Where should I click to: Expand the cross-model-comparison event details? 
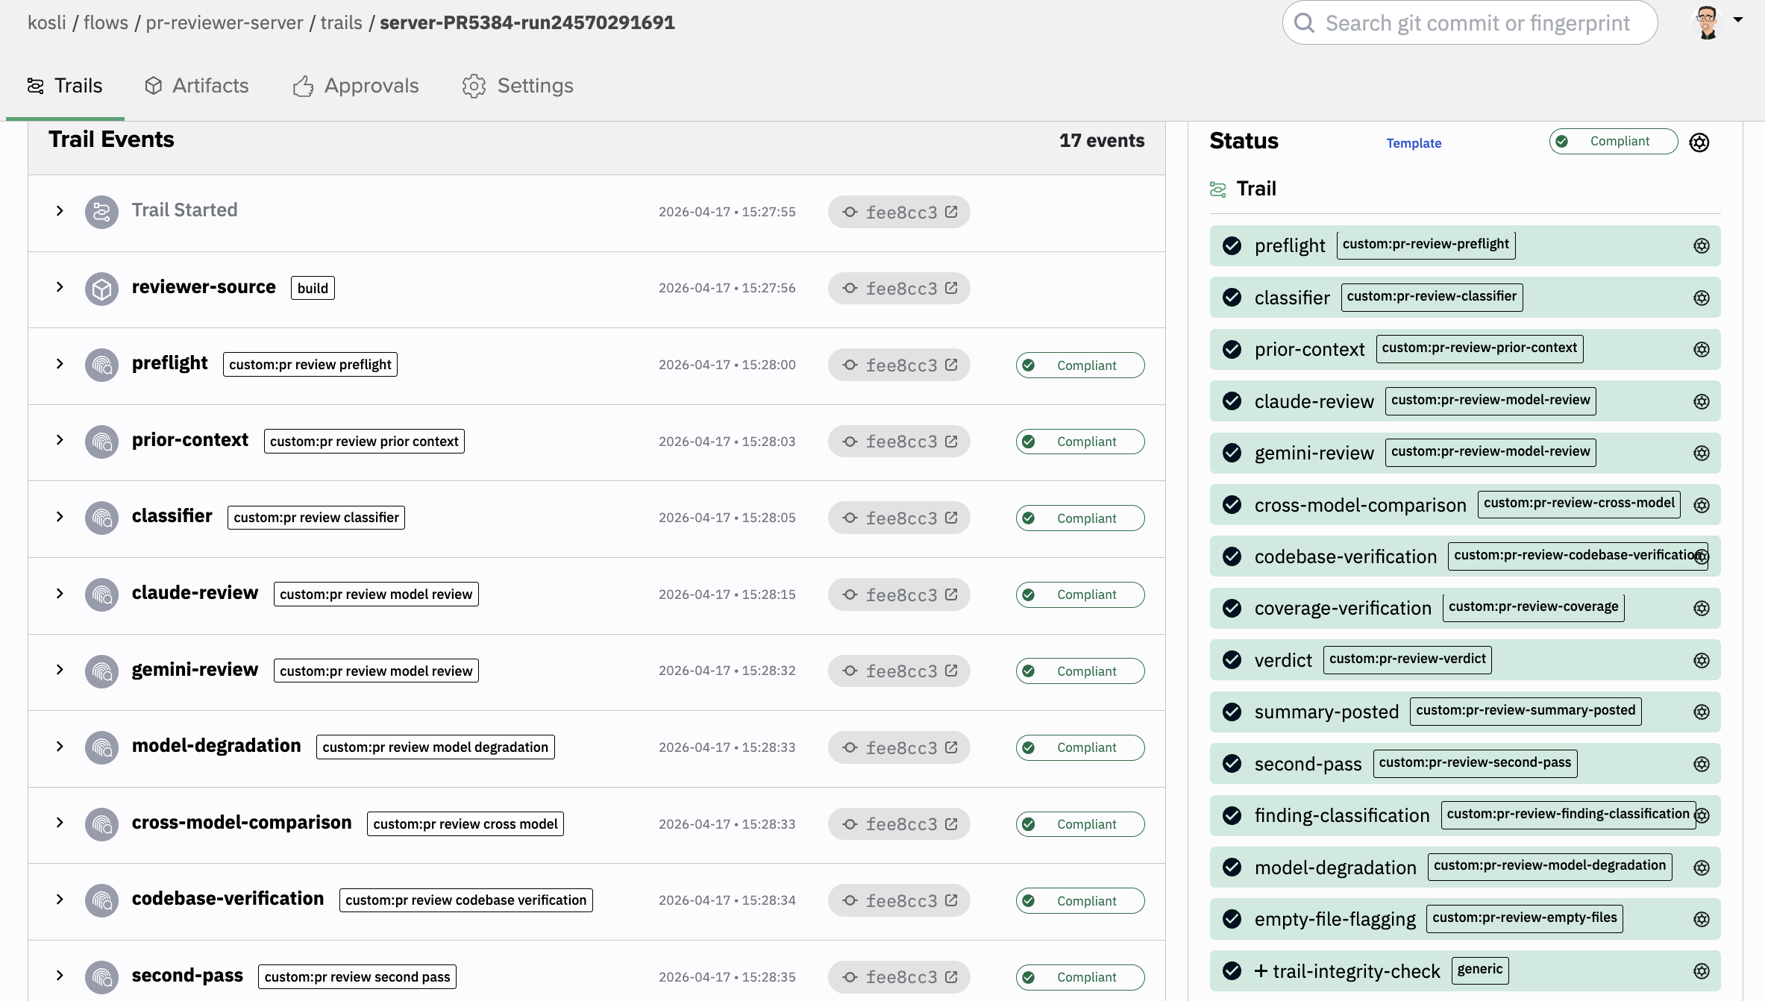click(x=60, y=823)
